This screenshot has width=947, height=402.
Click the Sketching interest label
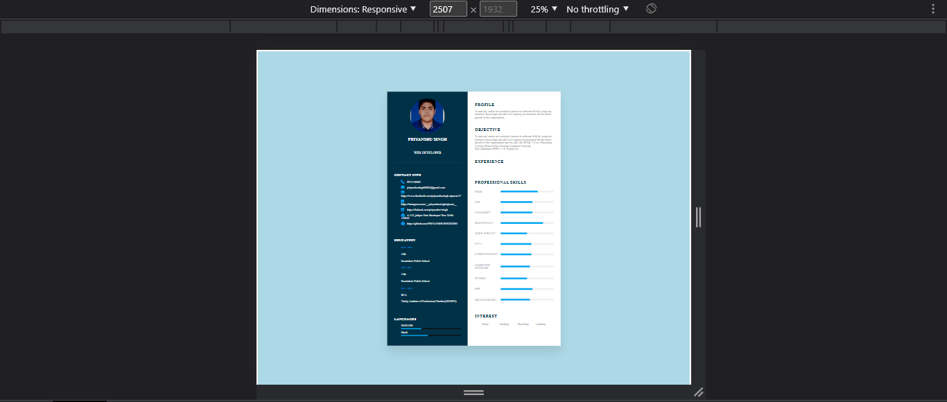(523, 324)
